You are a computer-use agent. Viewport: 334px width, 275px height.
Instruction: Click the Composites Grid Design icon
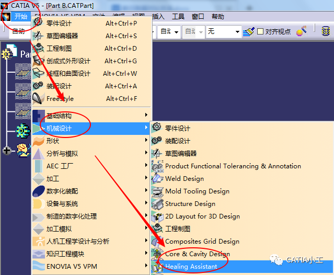tap(157, 242)
